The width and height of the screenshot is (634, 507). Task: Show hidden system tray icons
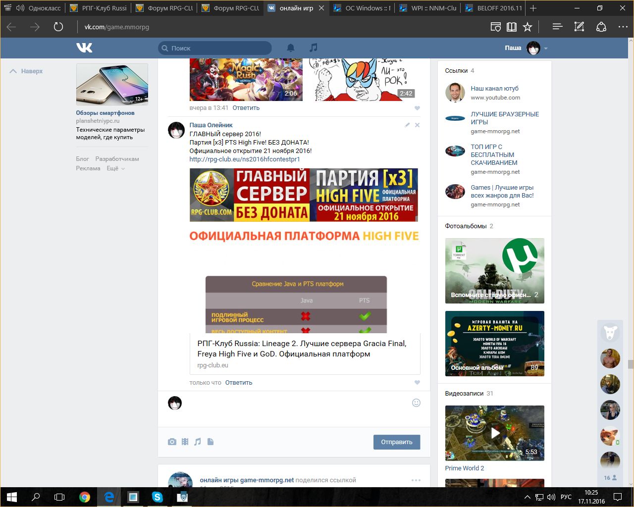coord(527,497)
